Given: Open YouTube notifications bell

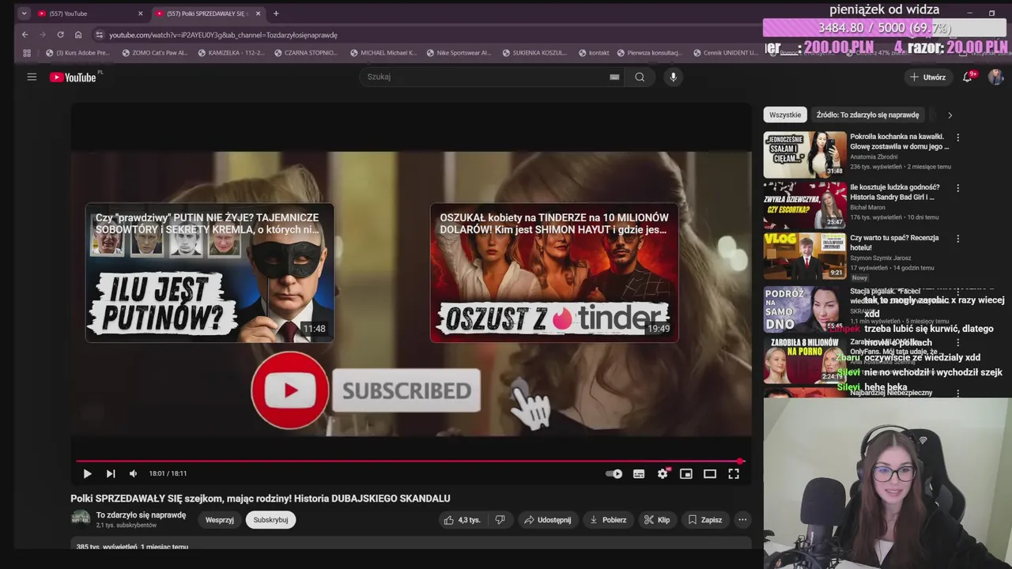Looking at the screenshot, I should click(967, 77).
